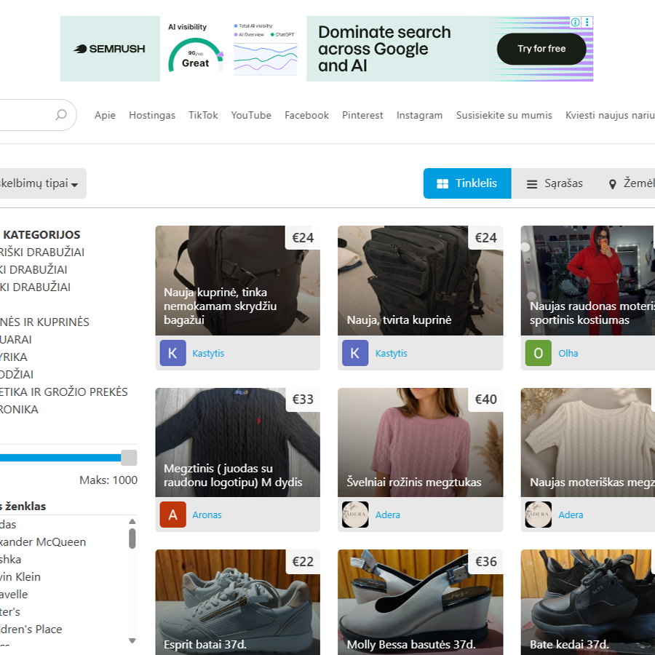The width and height of the screenshot is (655, 655).
Task: Open the Hostingas menu link
Action: pyautogui.click(x=152, y=115)
